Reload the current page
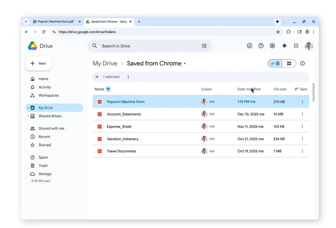 (44, 32)
